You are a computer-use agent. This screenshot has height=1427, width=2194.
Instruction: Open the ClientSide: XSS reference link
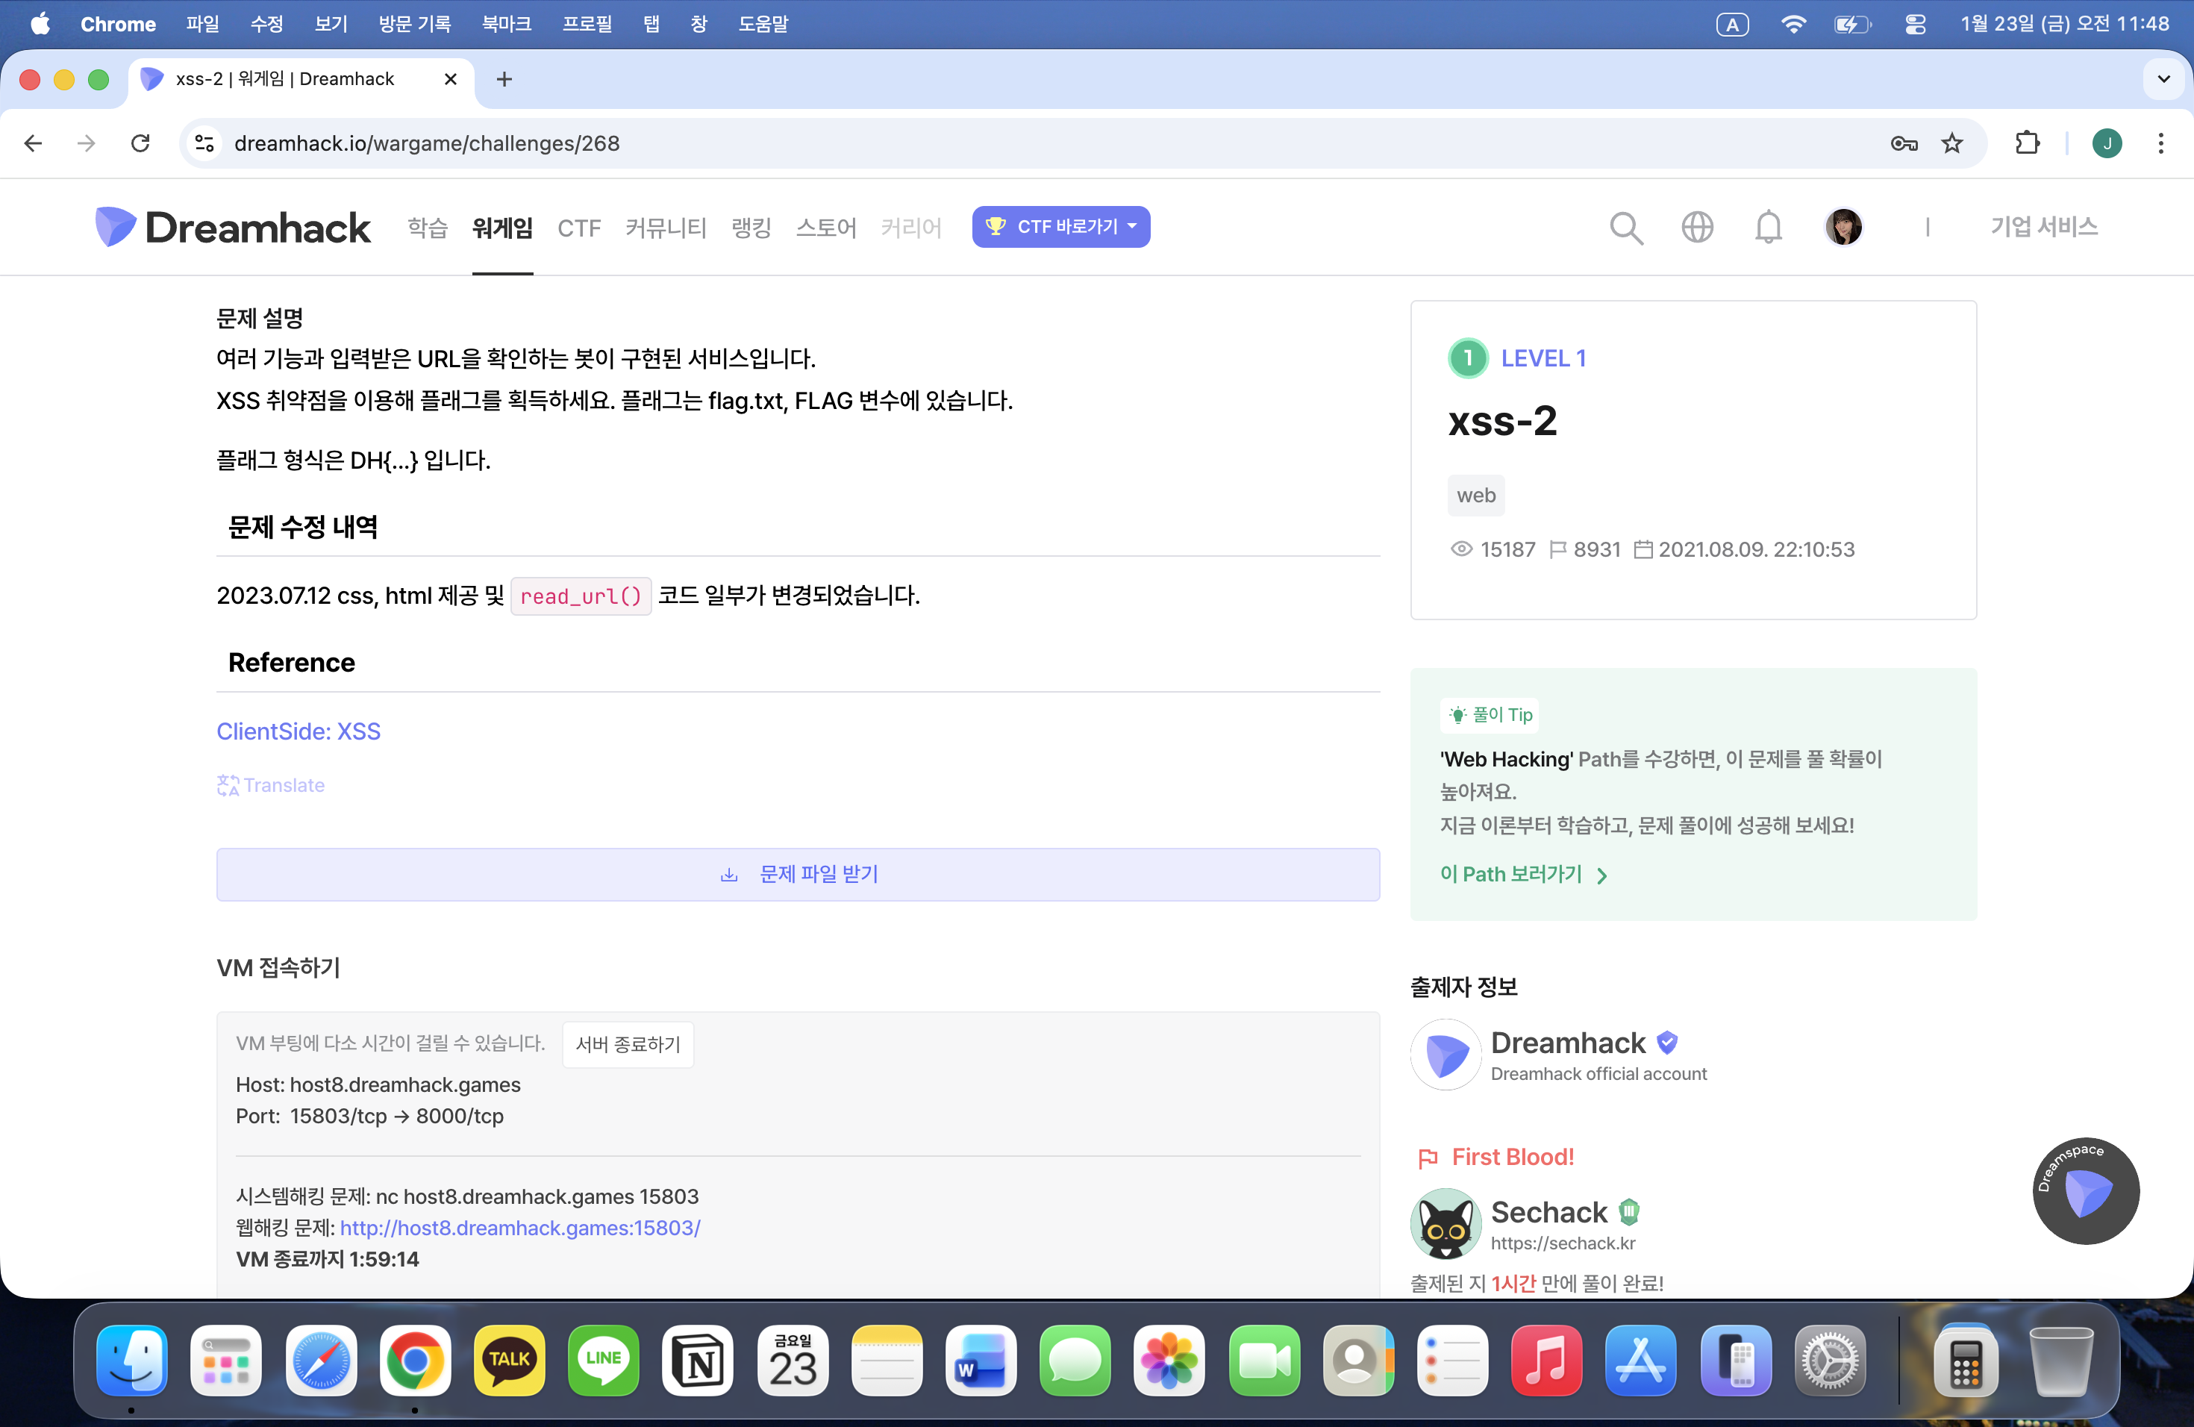[298, 731]
